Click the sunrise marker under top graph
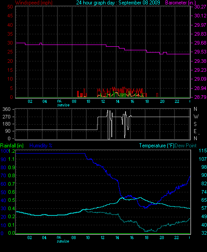 63,105
